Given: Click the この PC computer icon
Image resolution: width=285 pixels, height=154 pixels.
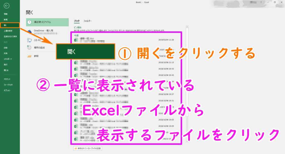Looking at the screenshot, I should tap(29, 40).
